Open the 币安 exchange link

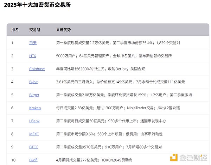coord(32,43)
